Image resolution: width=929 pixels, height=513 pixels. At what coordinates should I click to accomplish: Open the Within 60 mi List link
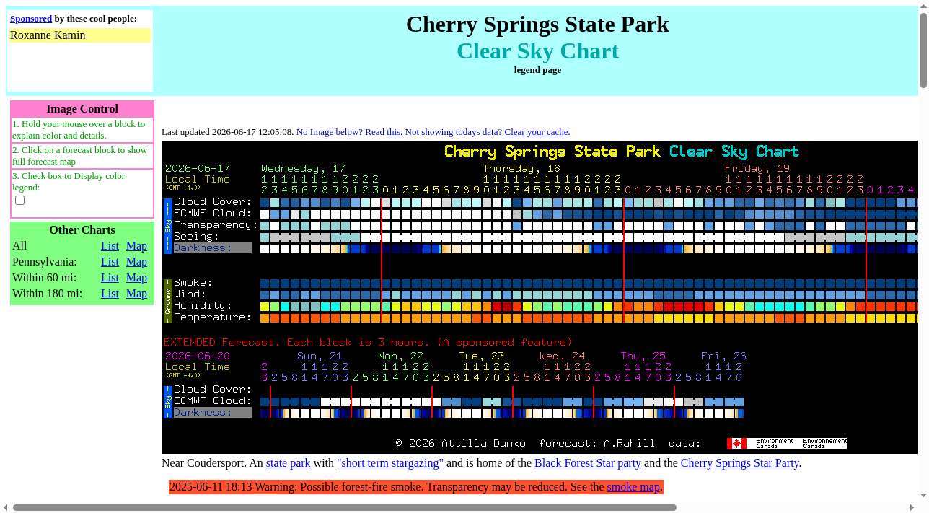110,278
